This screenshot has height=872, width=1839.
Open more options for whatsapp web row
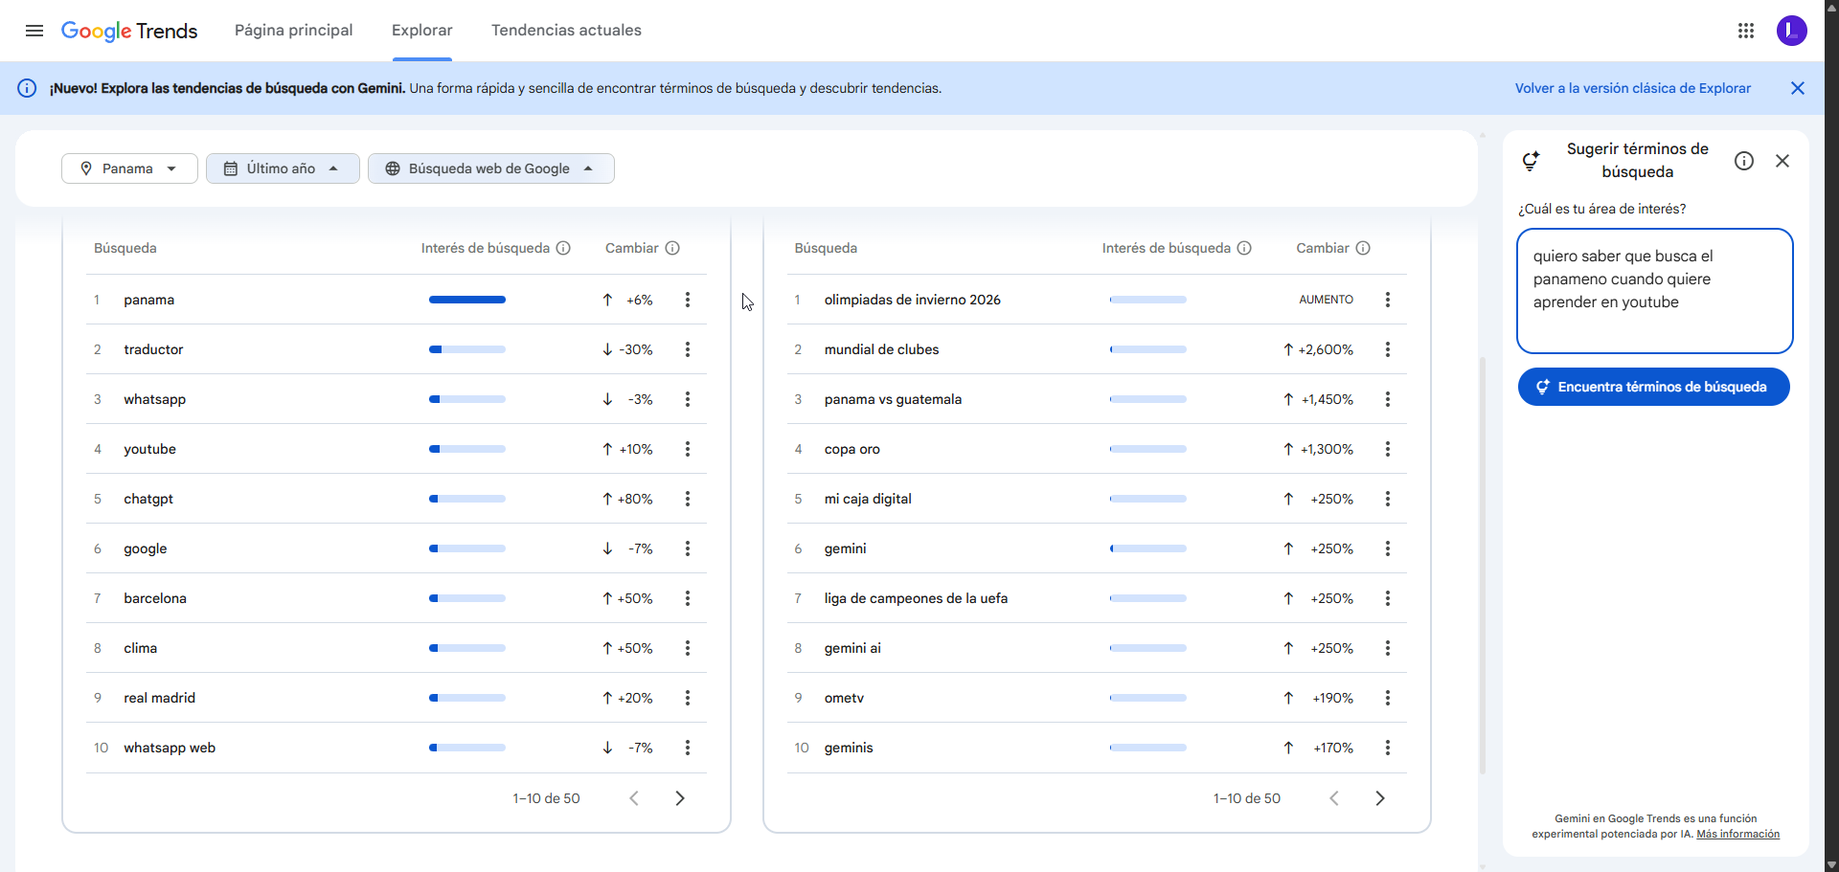(x=688, y=748)
